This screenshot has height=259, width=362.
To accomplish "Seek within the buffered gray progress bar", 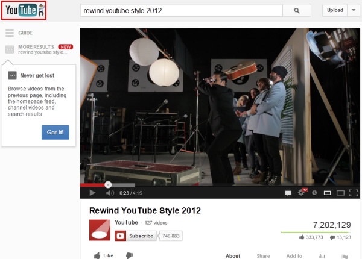I will [x=124, y=185].
